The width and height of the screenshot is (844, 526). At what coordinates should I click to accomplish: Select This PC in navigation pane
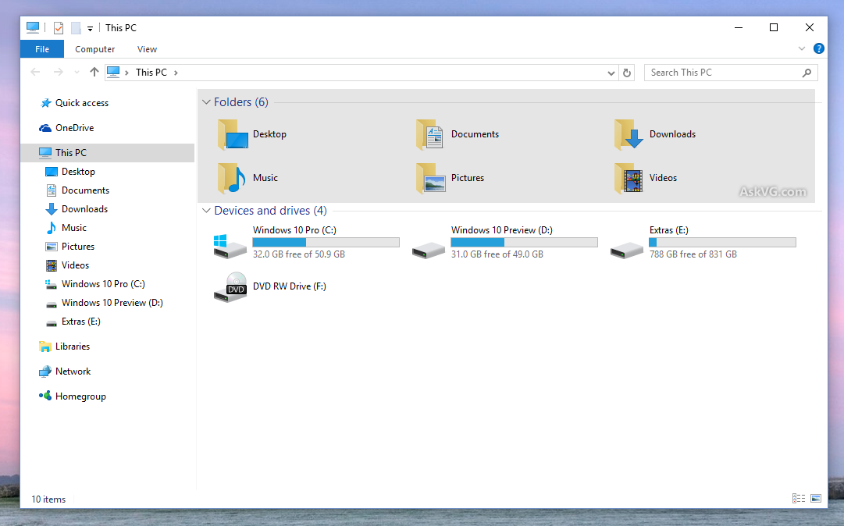point(108,153)
